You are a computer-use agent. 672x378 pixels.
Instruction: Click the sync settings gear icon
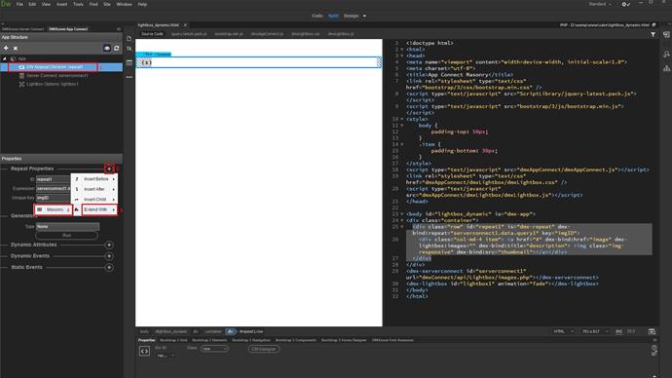pos(625,4)
